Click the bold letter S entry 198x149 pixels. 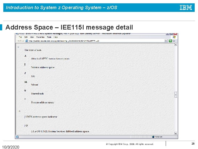tap(25, 91)
